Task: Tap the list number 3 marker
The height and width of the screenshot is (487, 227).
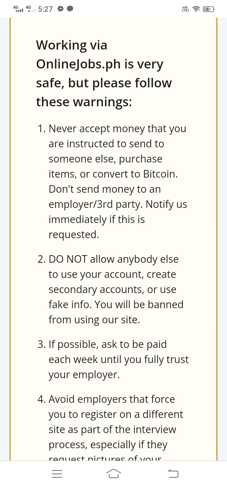Action: coord(42,344)
